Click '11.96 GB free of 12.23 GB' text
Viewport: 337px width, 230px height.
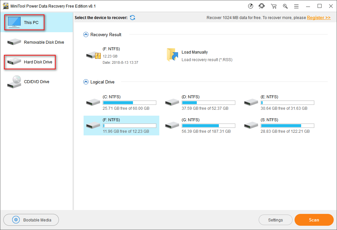tap(126, 131)
